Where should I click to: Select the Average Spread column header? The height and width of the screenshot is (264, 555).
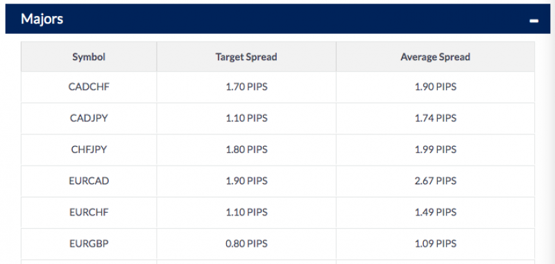[x=436, y=57]
